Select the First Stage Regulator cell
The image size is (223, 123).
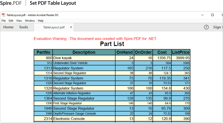(x=84, y=103)
